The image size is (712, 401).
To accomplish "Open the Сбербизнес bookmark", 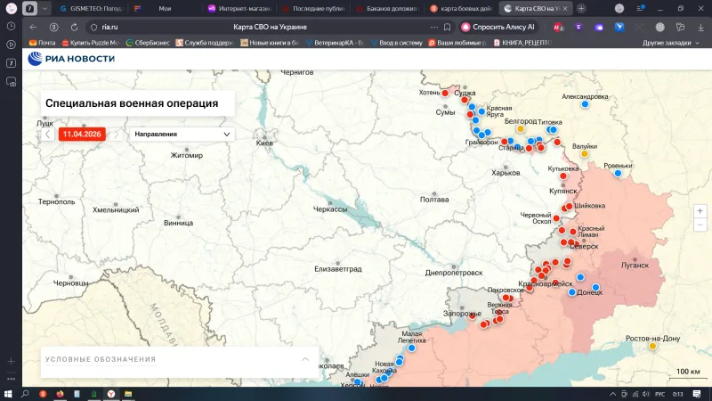I will point(148,42).
